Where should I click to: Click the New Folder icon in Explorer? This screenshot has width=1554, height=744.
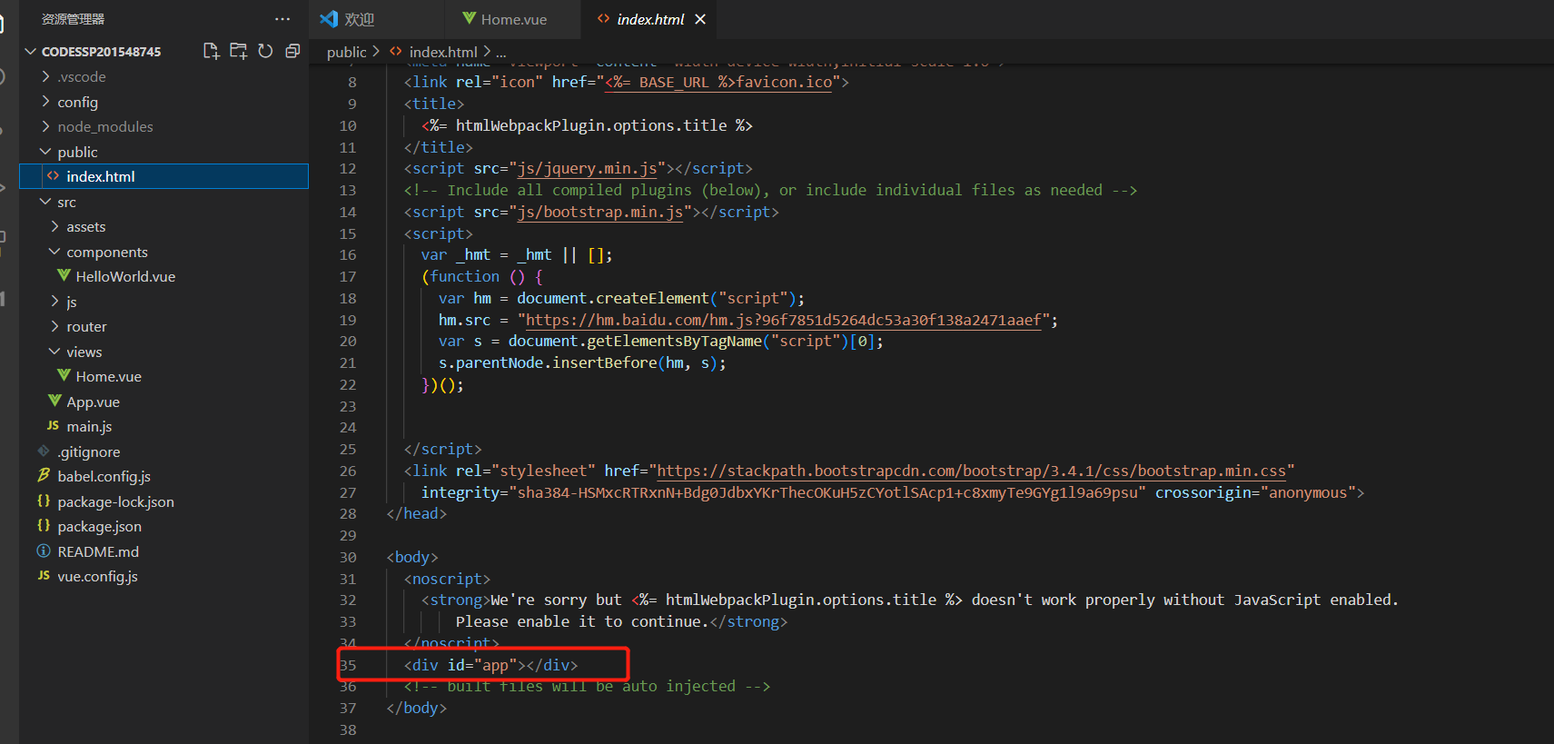(x=238, y=51)
